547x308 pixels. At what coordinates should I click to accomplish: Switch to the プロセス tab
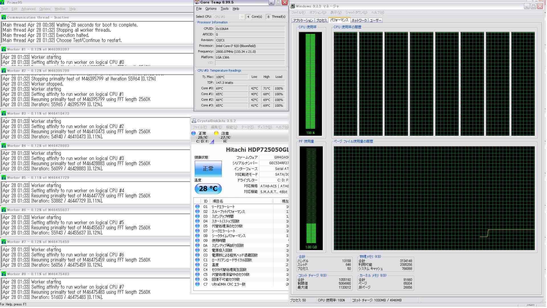coord(321,20)
